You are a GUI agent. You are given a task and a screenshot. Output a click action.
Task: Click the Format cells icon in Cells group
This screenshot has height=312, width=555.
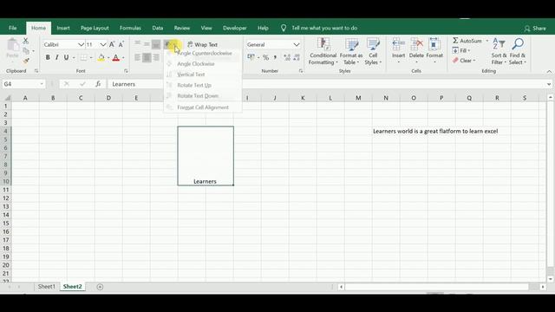434,44
